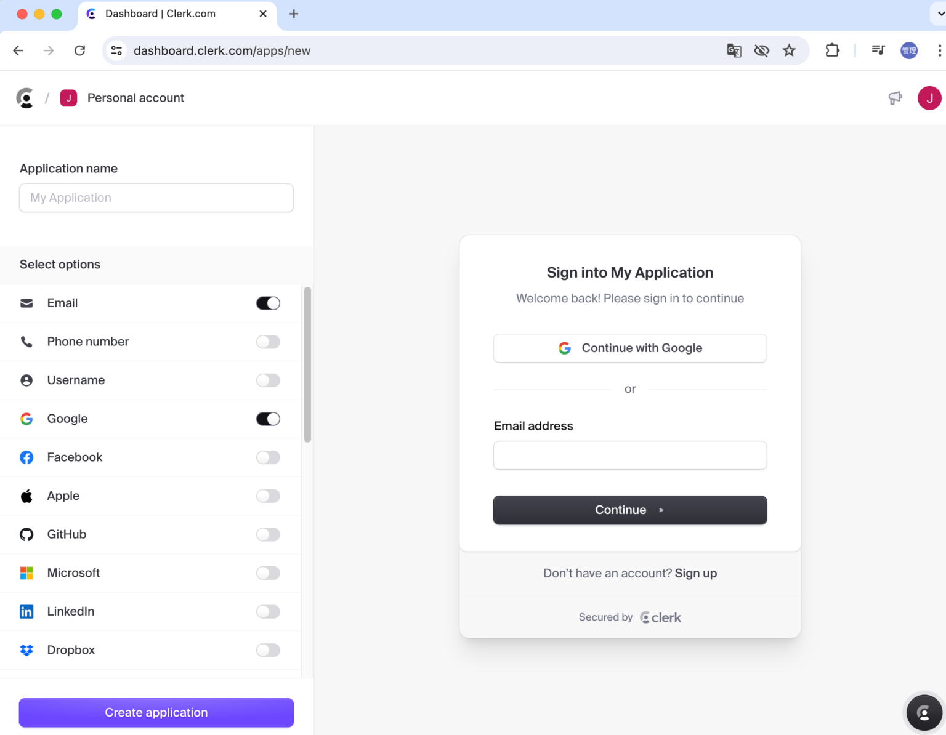The image size is (946, 735).
Task: Turn on GitHub sign-in option
Action: [268, 534]
